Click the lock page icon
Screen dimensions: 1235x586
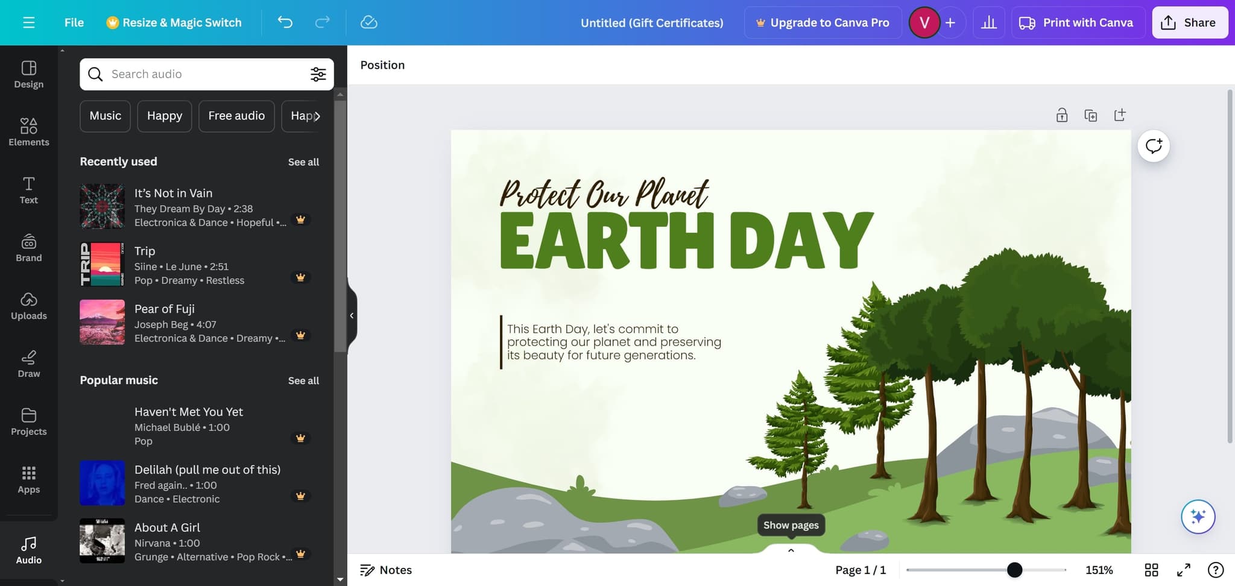click(1062, 115)
